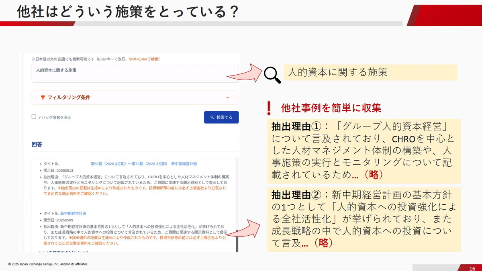The image size is (482, 271).
Task: Select the large magnifying glass search icon
Action: [x=273, y=74]
